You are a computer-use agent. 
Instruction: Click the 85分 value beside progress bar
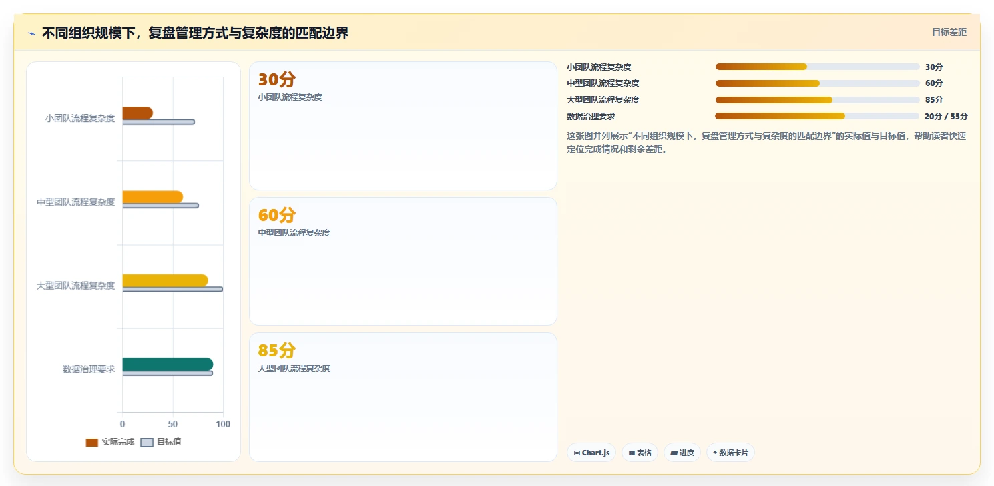(x=934, y=100)
